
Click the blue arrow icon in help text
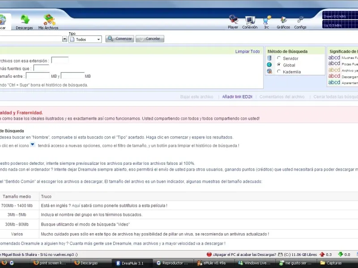pyautogui.click(x=33, y=144)
